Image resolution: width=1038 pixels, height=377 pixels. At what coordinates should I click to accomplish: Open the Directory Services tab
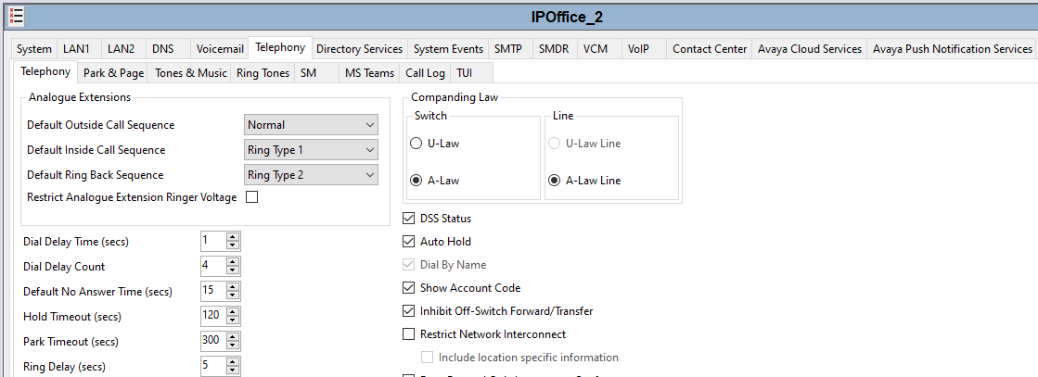[x=360, y=49]
